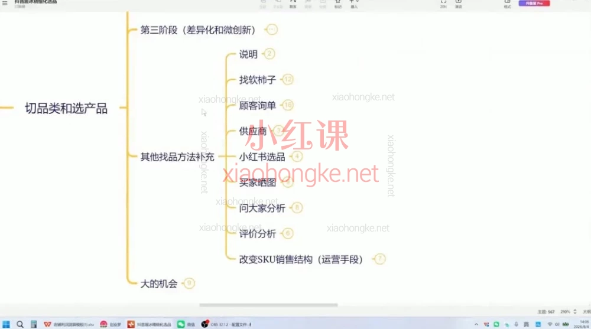Click the purple upgrade to Pro button
The width and height of the screenshot is (591, 329).
click(534, 3)
